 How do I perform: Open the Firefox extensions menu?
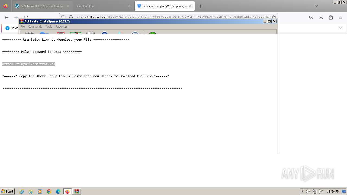[x=331, y=17]
